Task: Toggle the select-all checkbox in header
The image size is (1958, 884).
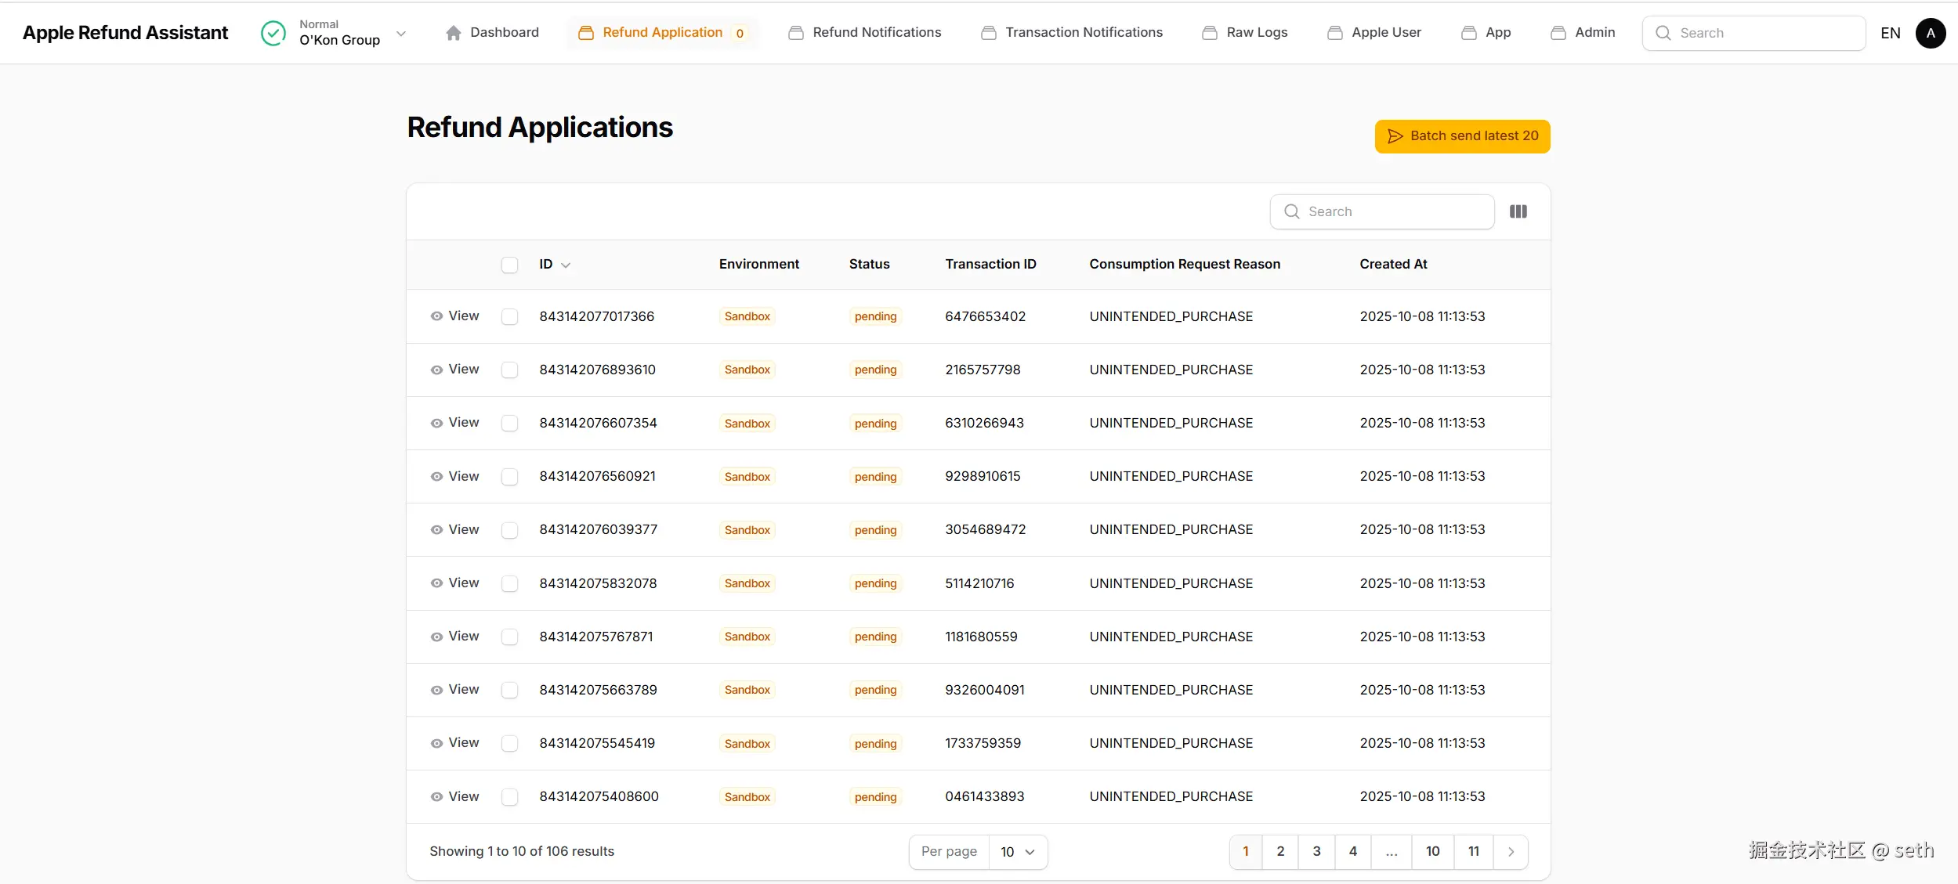Action: click(x=509, y=265)
